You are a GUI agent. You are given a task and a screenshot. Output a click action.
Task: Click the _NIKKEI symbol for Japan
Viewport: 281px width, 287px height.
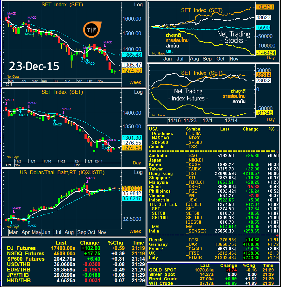click(x=194, y=160)
